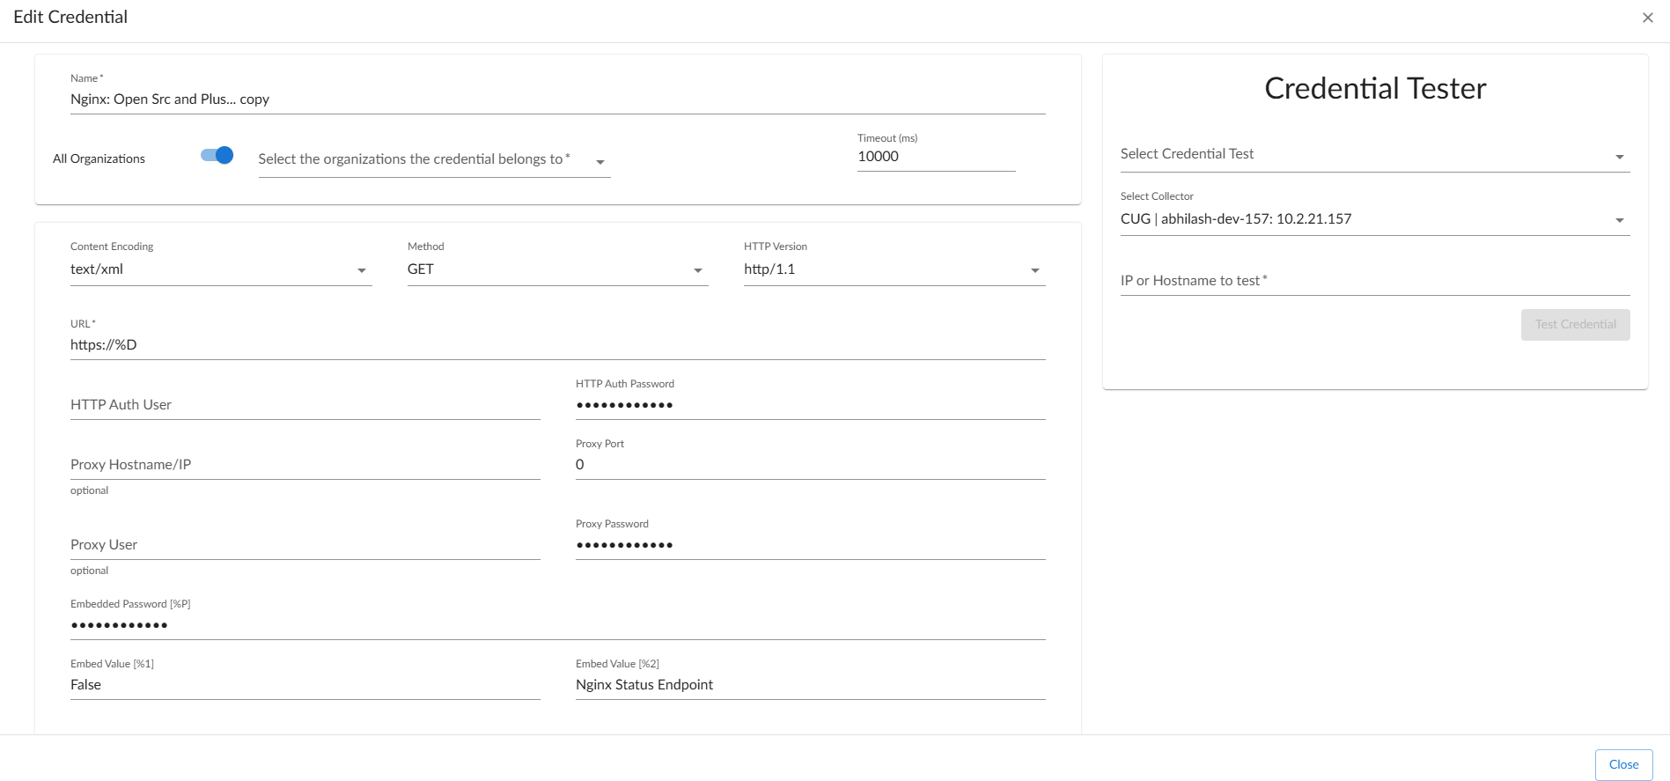Select the HTTP Auth User field

coord(305,405)
